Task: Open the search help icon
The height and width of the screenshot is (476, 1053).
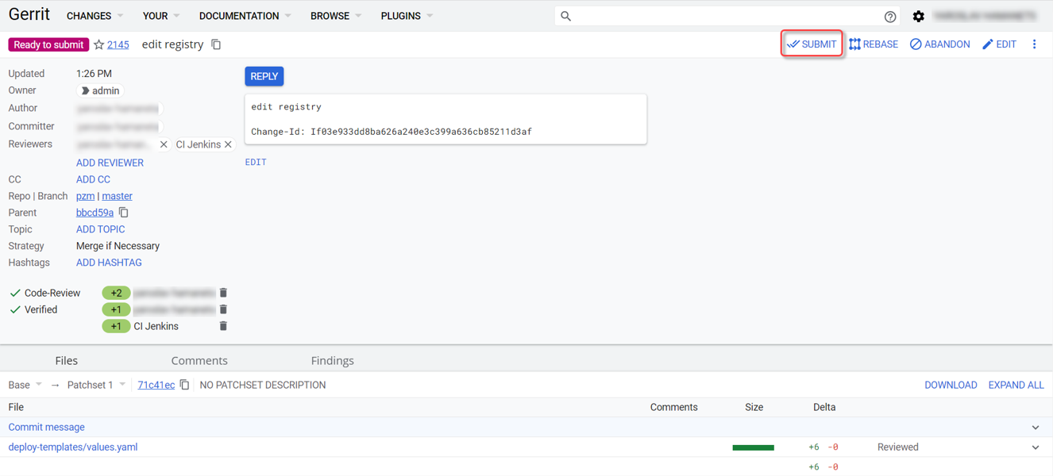Action: (x=889, y=17)
